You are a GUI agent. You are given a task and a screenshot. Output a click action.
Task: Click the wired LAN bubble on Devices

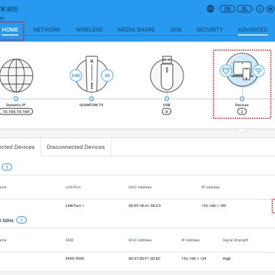pyautogui.click(x=226, y=71)
